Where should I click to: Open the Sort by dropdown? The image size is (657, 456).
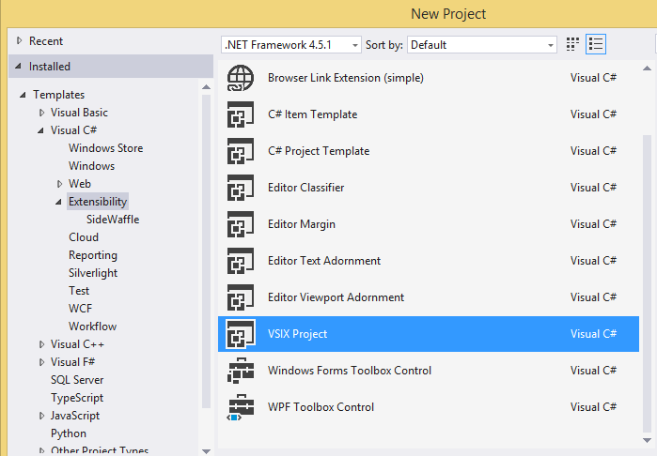tap(482, 45)
